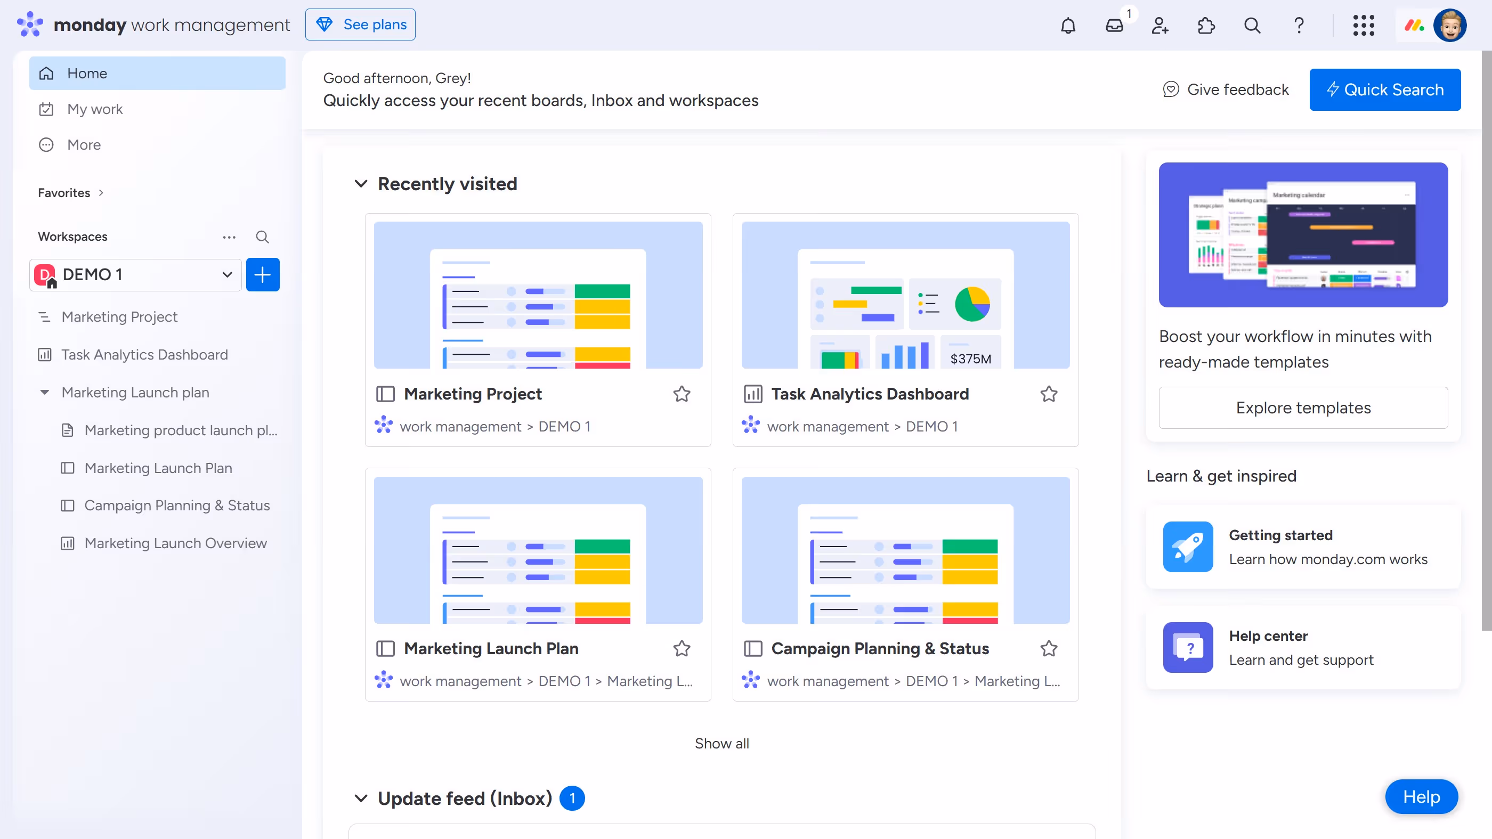1492x839 pixels.
Task: Click the Invite members icon
Action: point(1160,26)
